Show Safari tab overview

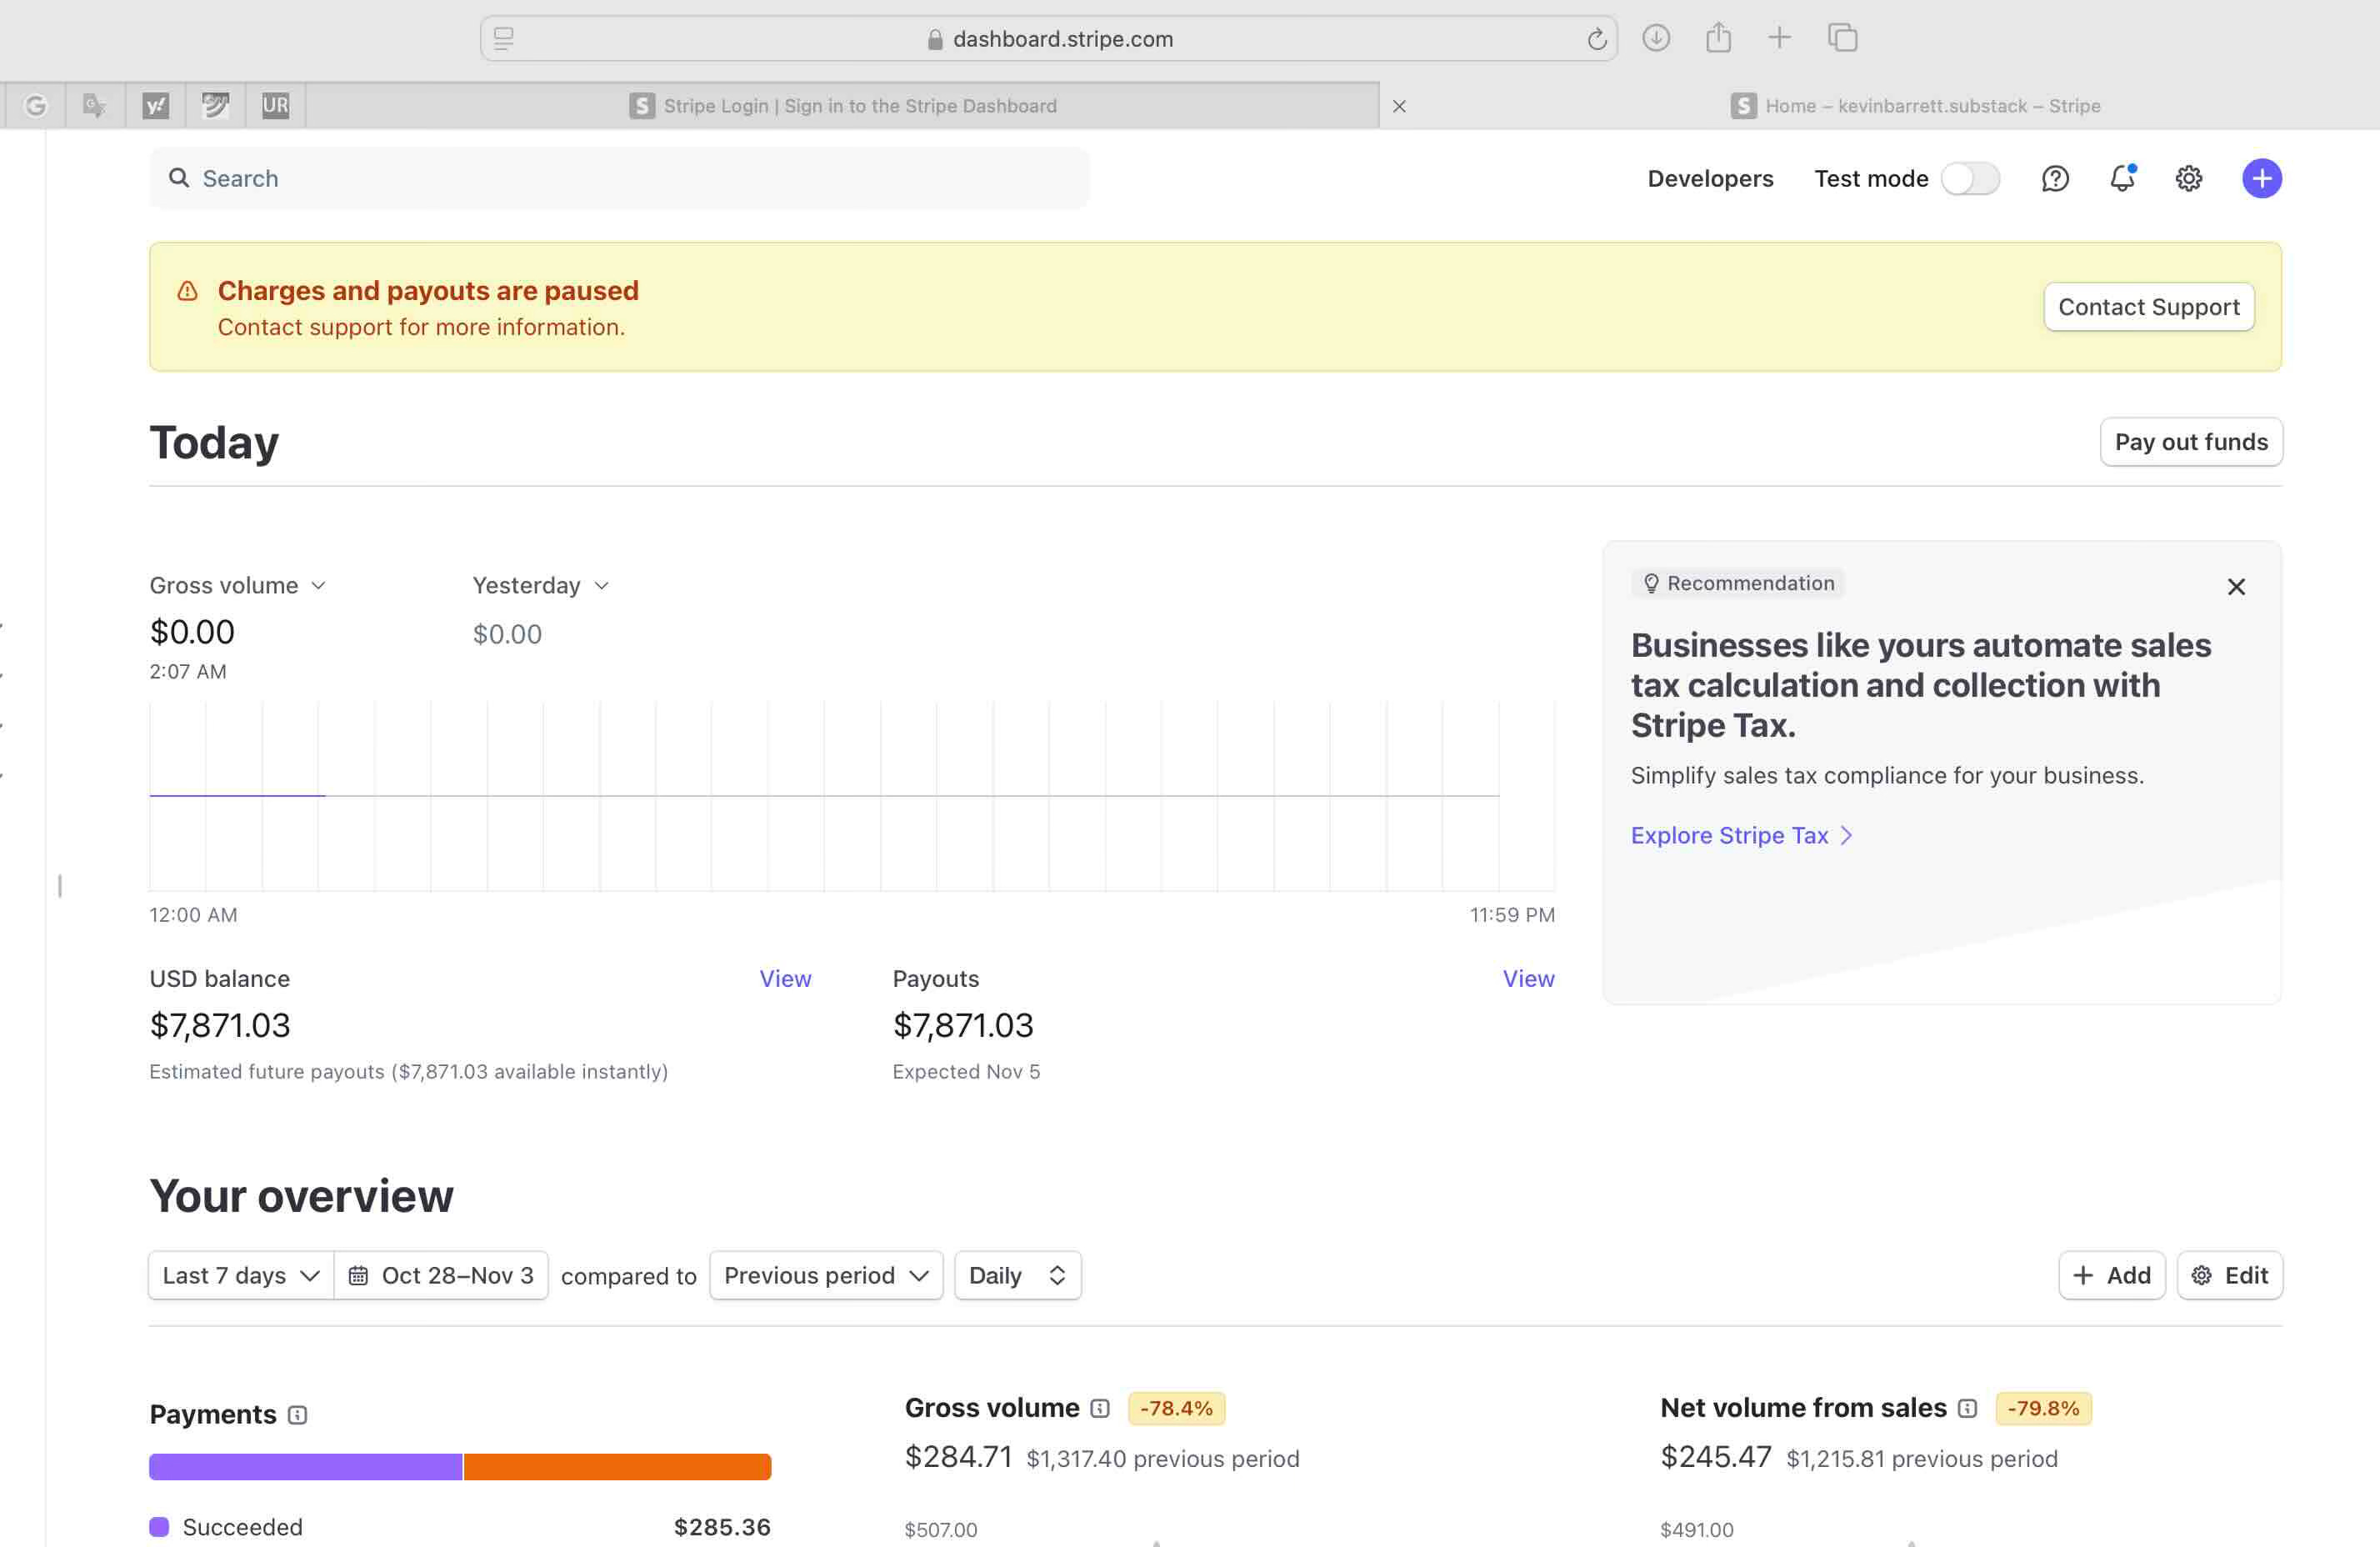[1842, 38]
